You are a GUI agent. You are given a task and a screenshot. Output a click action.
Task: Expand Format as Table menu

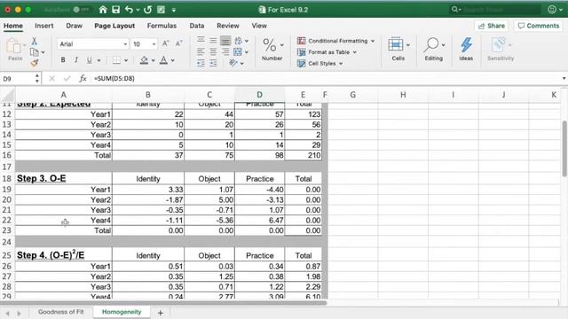point(327,52)
